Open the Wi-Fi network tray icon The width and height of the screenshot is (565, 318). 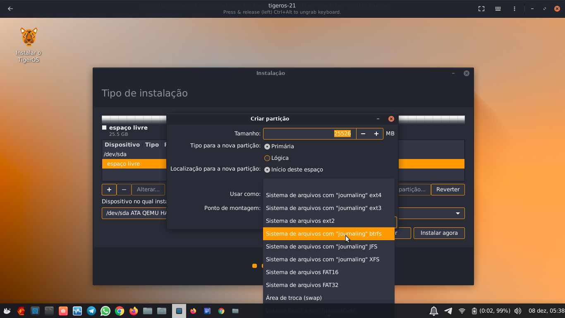462,311
